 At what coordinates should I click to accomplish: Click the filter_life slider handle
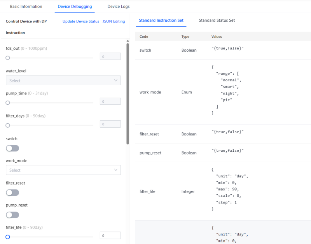coord(8,236)
